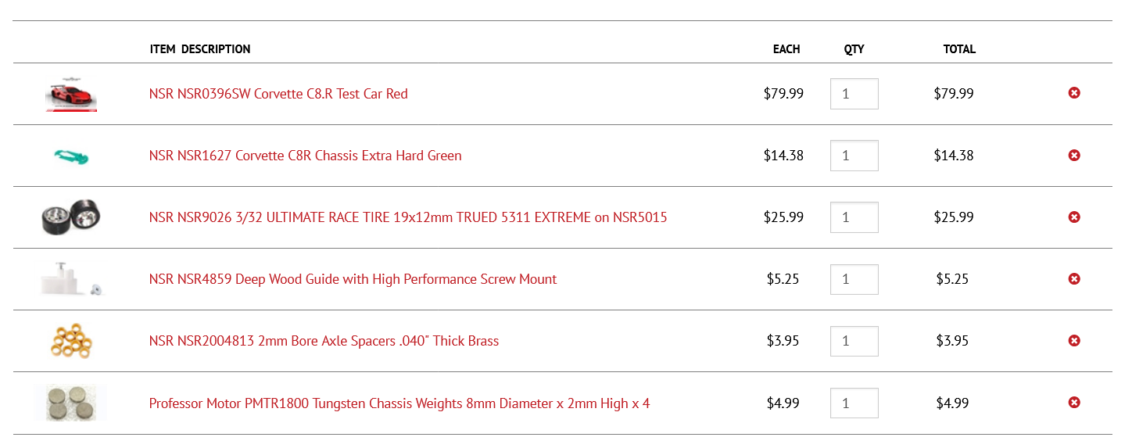The width and height of the screenshot is (1132, 448).
Task: Delete the ULTIMATE RACE TIRE item from cart
Action: click(1074, 217)
